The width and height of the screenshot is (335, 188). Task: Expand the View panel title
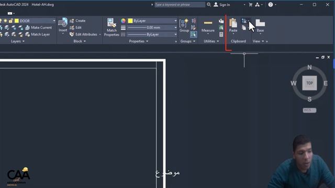[258, 41]
